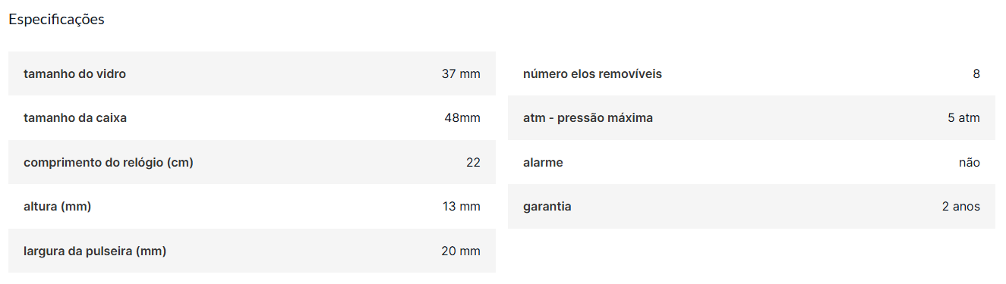Select largura da pulseira (mm) label

[95, 251]
